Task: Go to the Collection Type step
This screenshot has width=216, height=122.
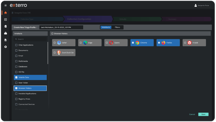Action: pyautogui.click(x=37, y=19)
